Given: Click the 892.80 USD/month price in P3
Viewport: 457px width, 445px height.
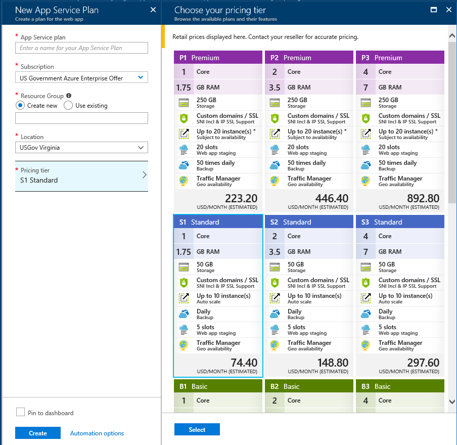Looking at the screenshot, I should point(423,198).
